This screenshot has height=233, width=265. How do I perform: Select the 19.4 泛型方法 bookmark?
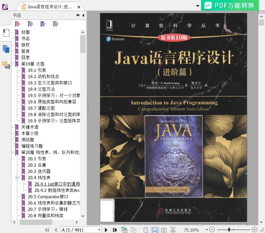coord(41,89)
